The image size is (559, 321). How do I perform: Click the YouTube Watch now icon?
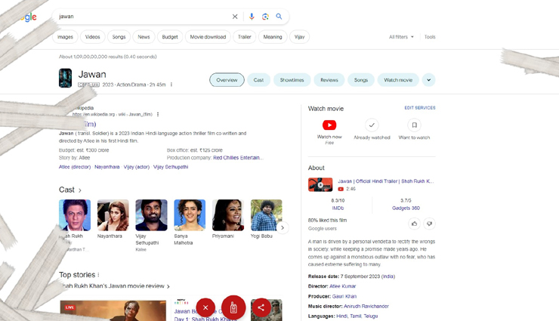point(329,125)
